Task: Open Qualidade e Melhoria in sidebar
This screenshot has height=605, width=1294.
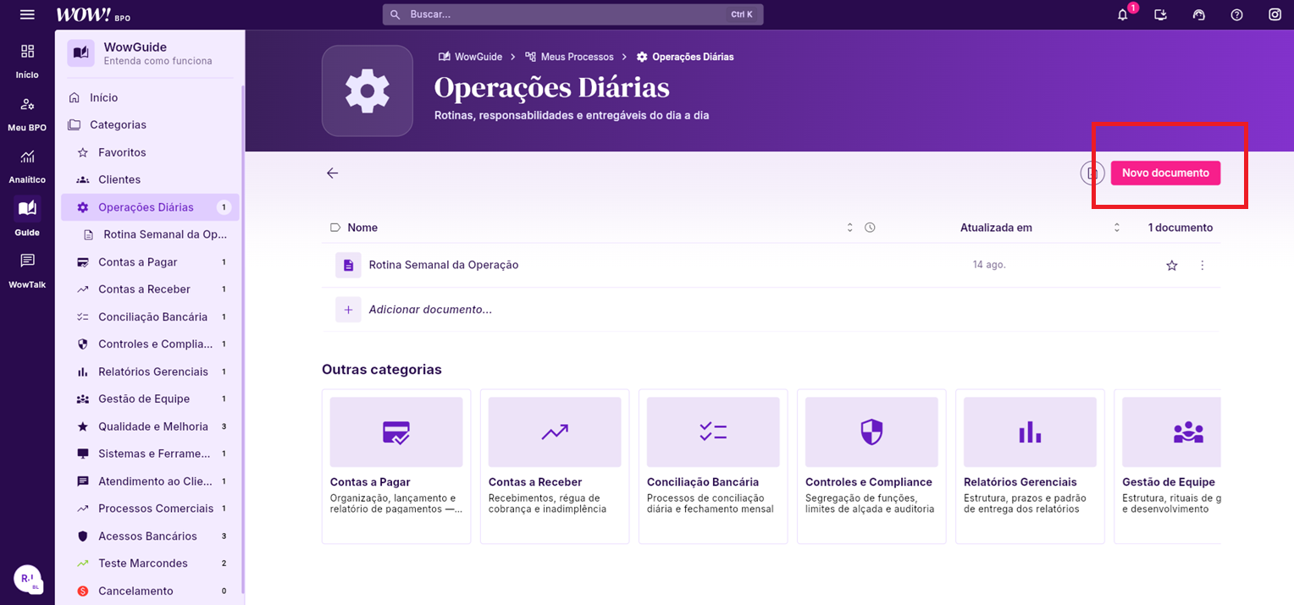Action: tap(149, 426)
